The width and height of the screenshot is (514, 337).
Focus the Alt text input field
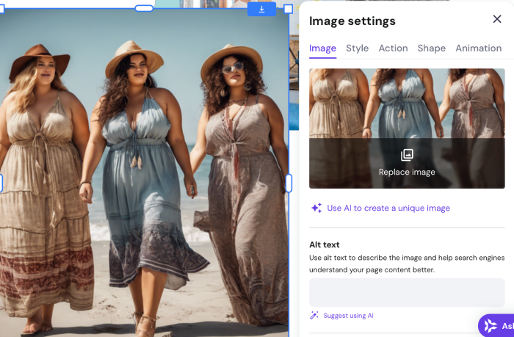(x=407, y=292)
